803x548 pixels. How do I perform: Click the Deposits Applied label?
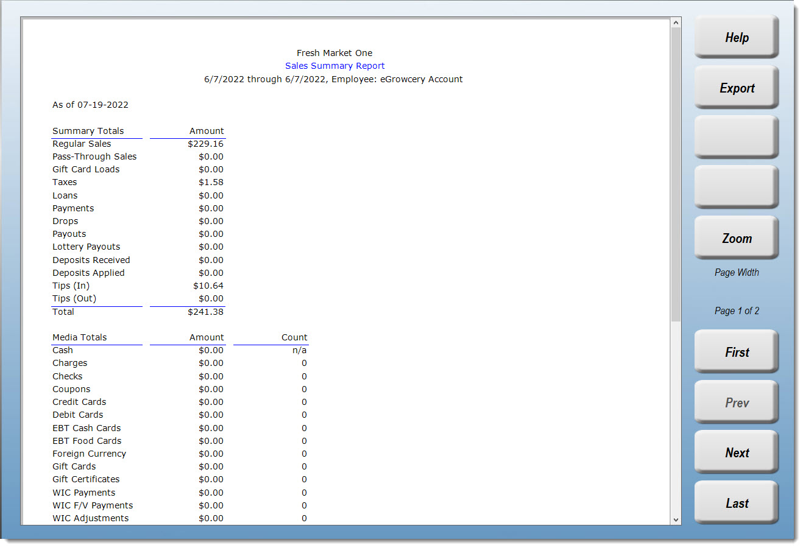point(88,273)
